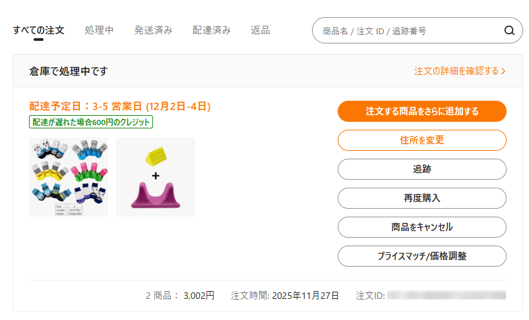This screenshot has height=320, width=529.
Task: Click the orange 配達予定日 delivery estimate text
Action: tap(120, 106)
